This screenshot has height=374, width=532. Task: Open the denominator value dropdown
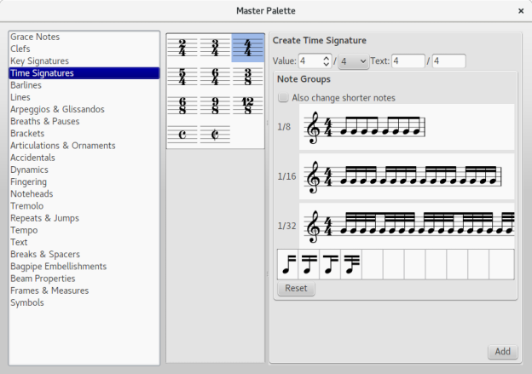pyautogui.click(x=353, y=61)
